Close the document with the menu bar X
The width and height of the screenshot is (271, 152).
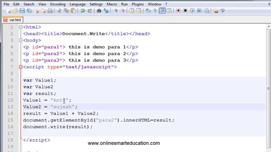point(269,4)
